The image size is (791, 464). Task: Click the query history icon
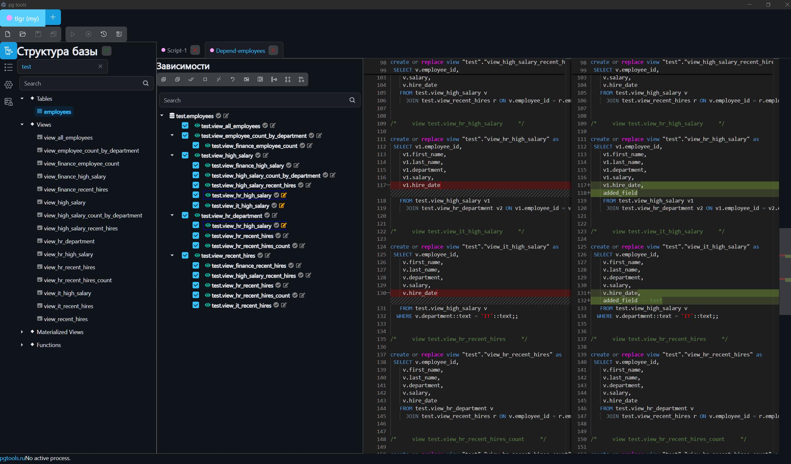pyautogui.click(x=104, y=34)
